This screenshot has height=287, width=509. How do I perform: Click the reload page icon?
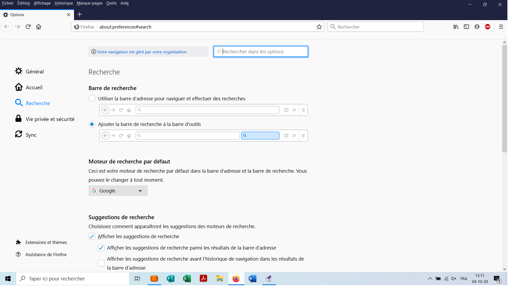28,27
